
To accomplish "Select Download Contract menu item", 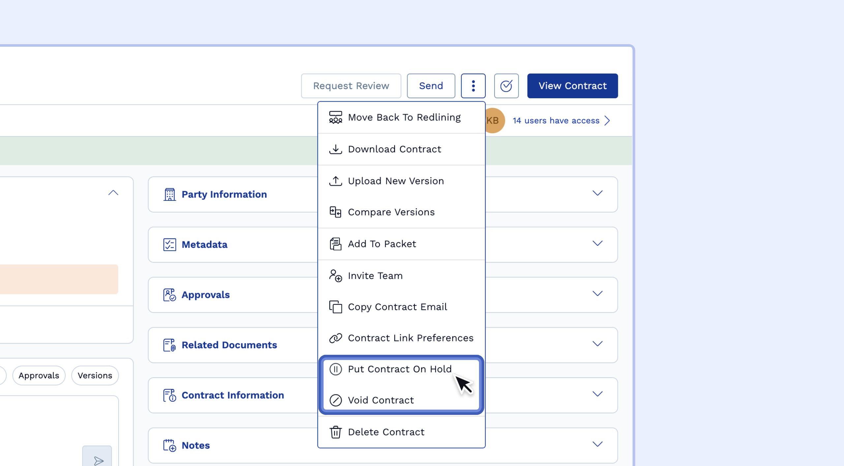I will click(x=394, y=149).
